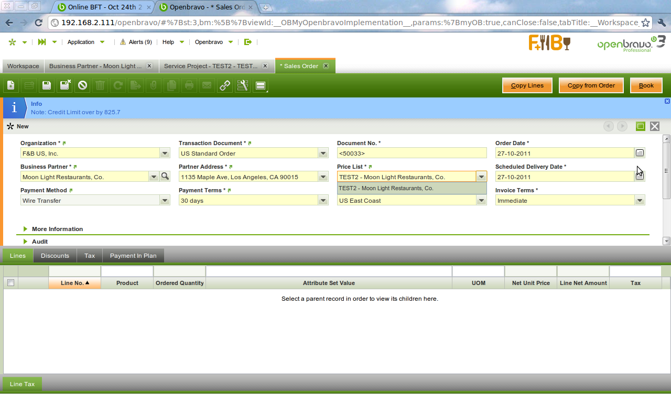Viewport: 671px width, 394px height.
Task: Open the Application menu
Action: coord(81,42)
